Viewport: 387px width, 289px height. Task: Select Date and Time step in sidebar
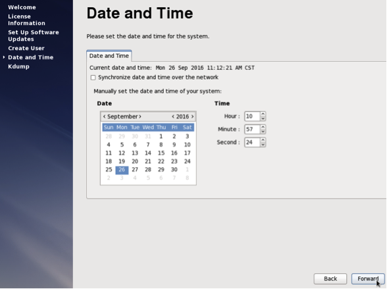pos(30,57)
